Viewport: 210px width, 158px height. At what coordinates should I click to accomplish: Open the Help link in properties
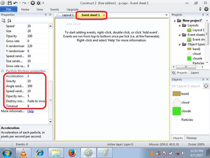coord(31,111)
